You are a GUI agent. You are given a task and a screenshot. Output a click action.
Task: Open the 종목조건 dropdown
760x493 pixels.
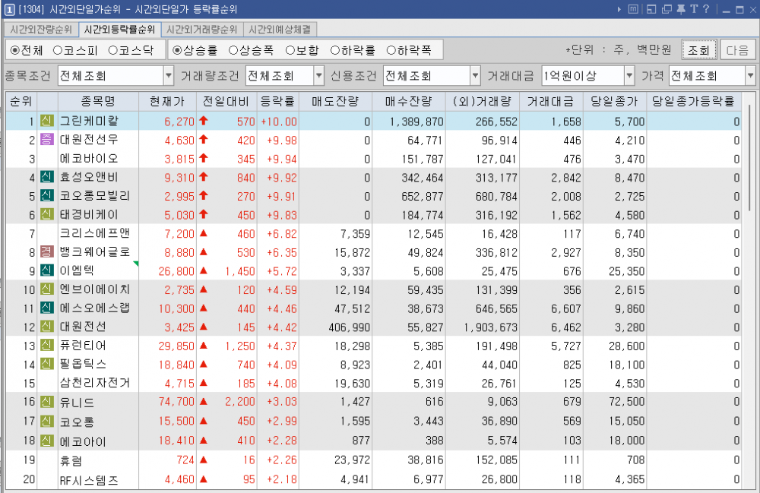coord(169,76)
